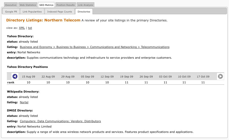Select the Directories sub-tab
Image resolution: width=229 pixels, height=140 pixels.
tap(84, 11)
